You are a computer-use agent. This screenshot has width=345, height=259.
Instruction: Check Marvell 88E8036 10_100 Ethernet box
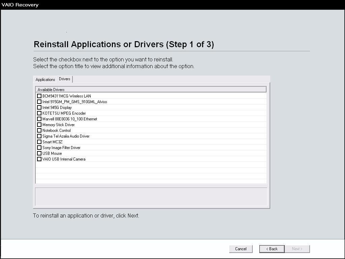(39, 119)
